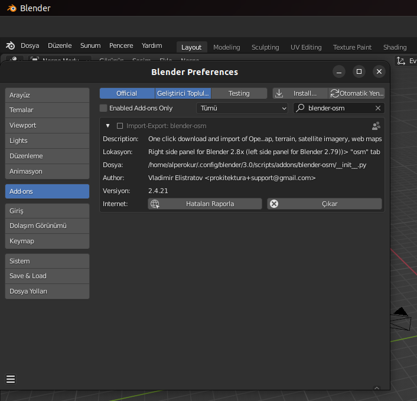
Task: Minimize the Blender Preferences window
Action: (x=339, y=71)
